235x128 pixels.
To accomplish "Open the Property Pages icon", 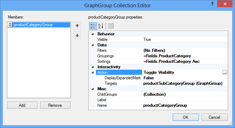I will (x=111, y=26).
